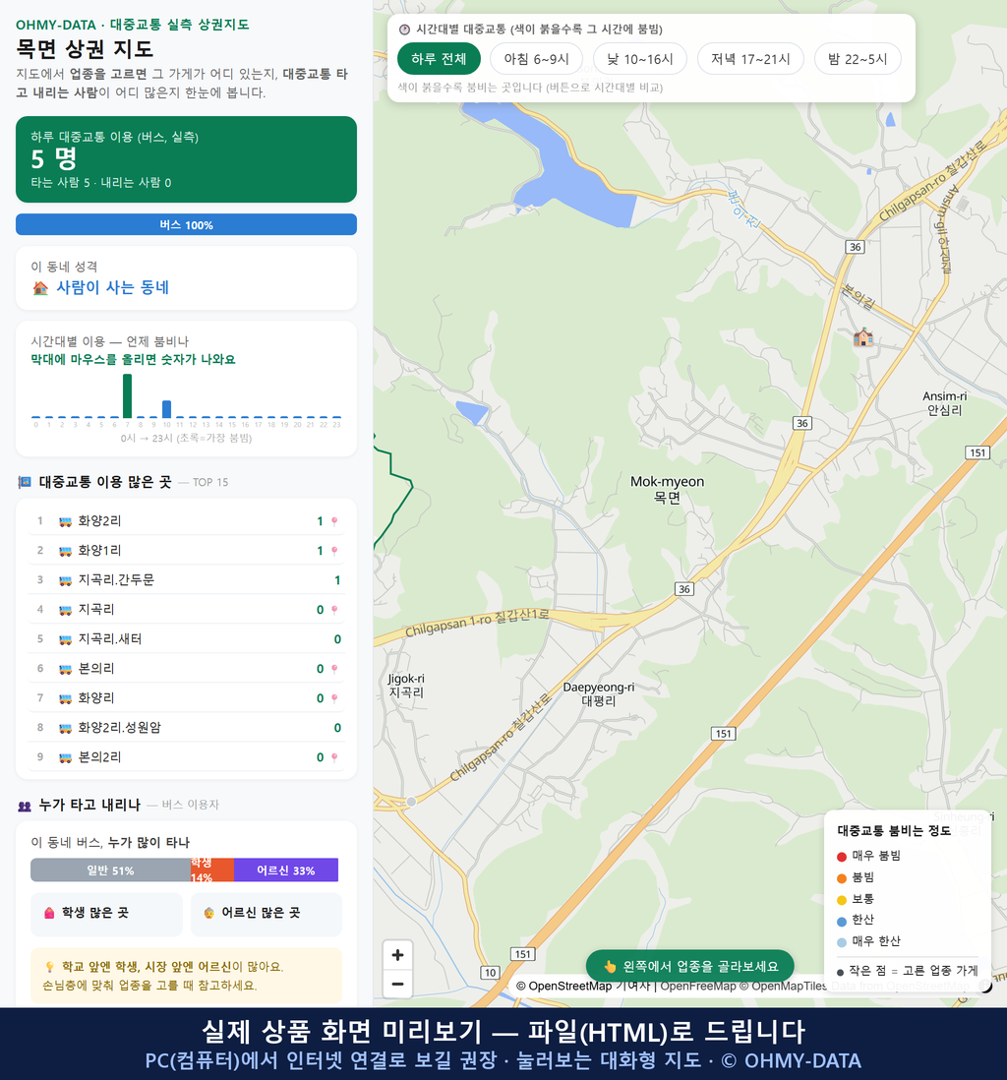This screenshot has width=1007, height=1080.
Task: Click the orange 붐빔 legend dot
Action: (x=841, y=878)
